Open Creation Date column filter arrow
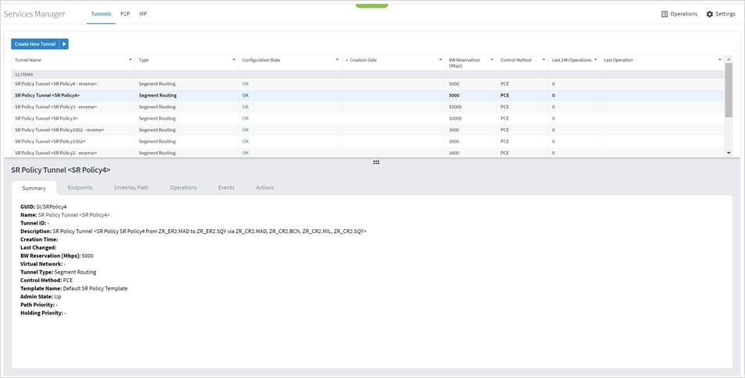Viewport: 745px width, 378px height. [x=441, y=60]
